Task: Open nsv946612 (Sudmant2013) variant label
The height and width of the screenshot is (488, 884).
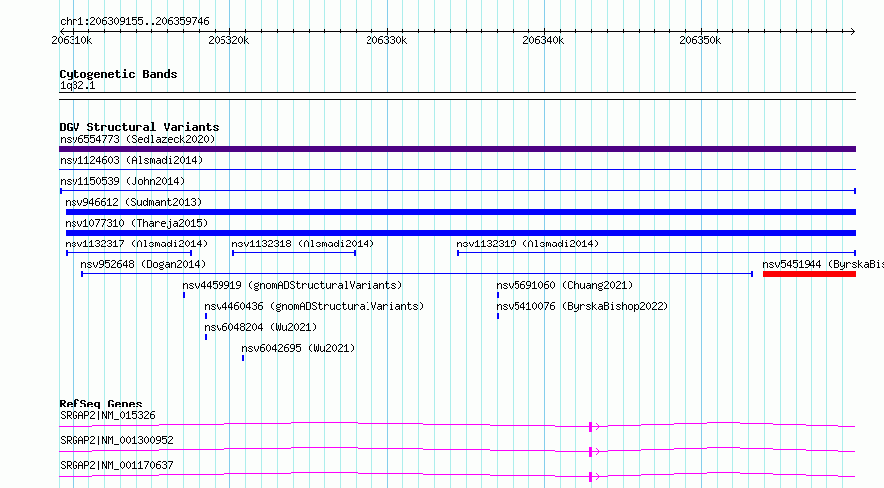Action: [x=133, y=202]
